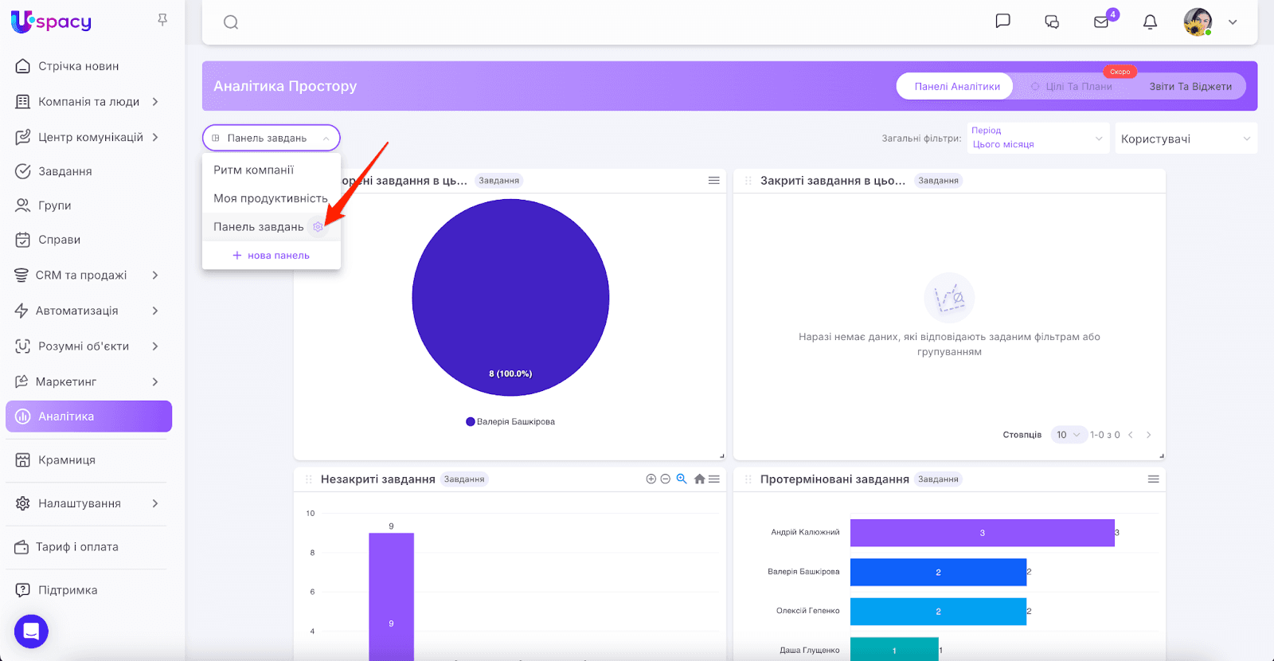Select Ритм компанії from panel list

point(254,170)
